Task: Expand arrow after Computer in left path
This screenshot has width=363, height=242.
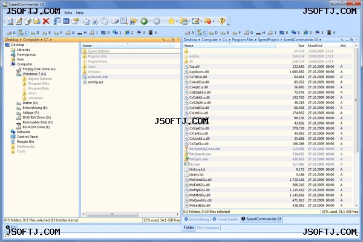Action: 42,39
